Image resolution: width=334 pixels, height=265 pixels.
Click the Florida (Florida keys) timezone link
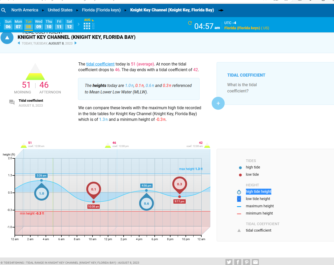[x=242, y=28]
